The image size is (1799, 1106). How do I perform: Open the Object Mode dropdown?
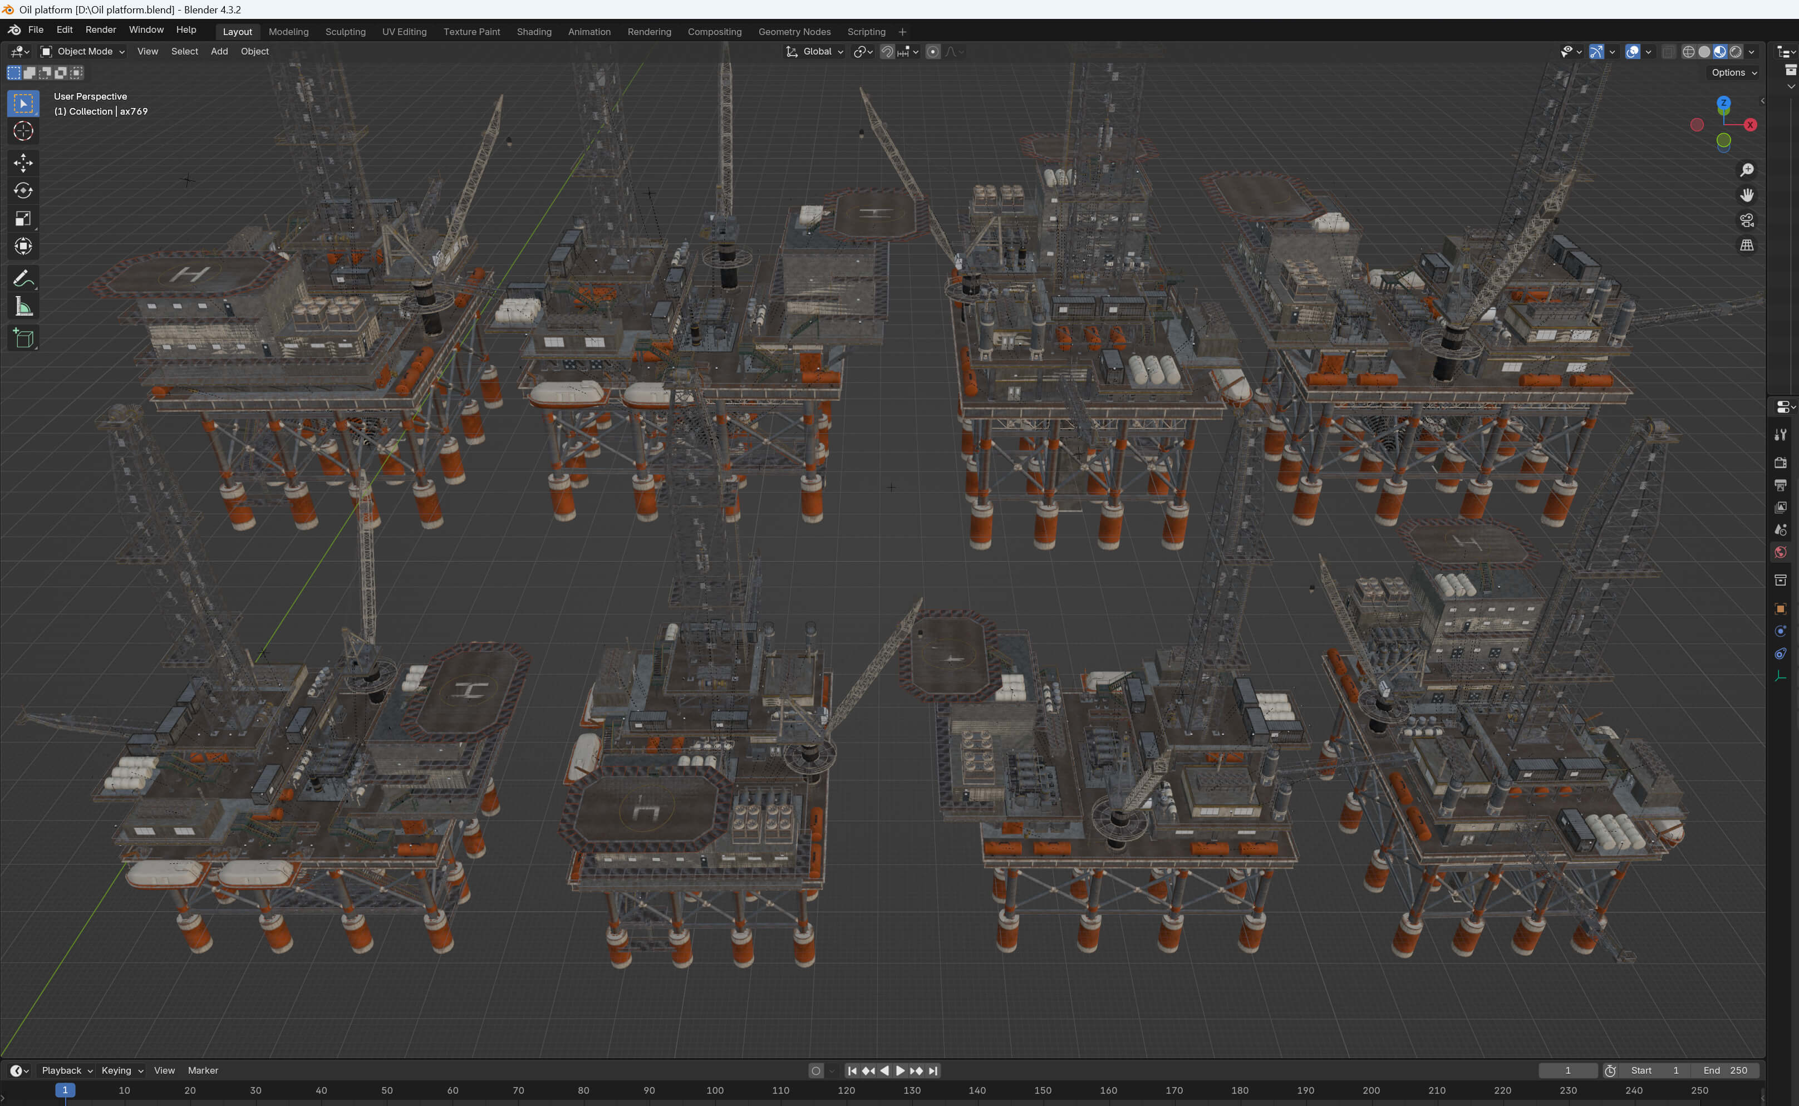click(x=82, y=51)
